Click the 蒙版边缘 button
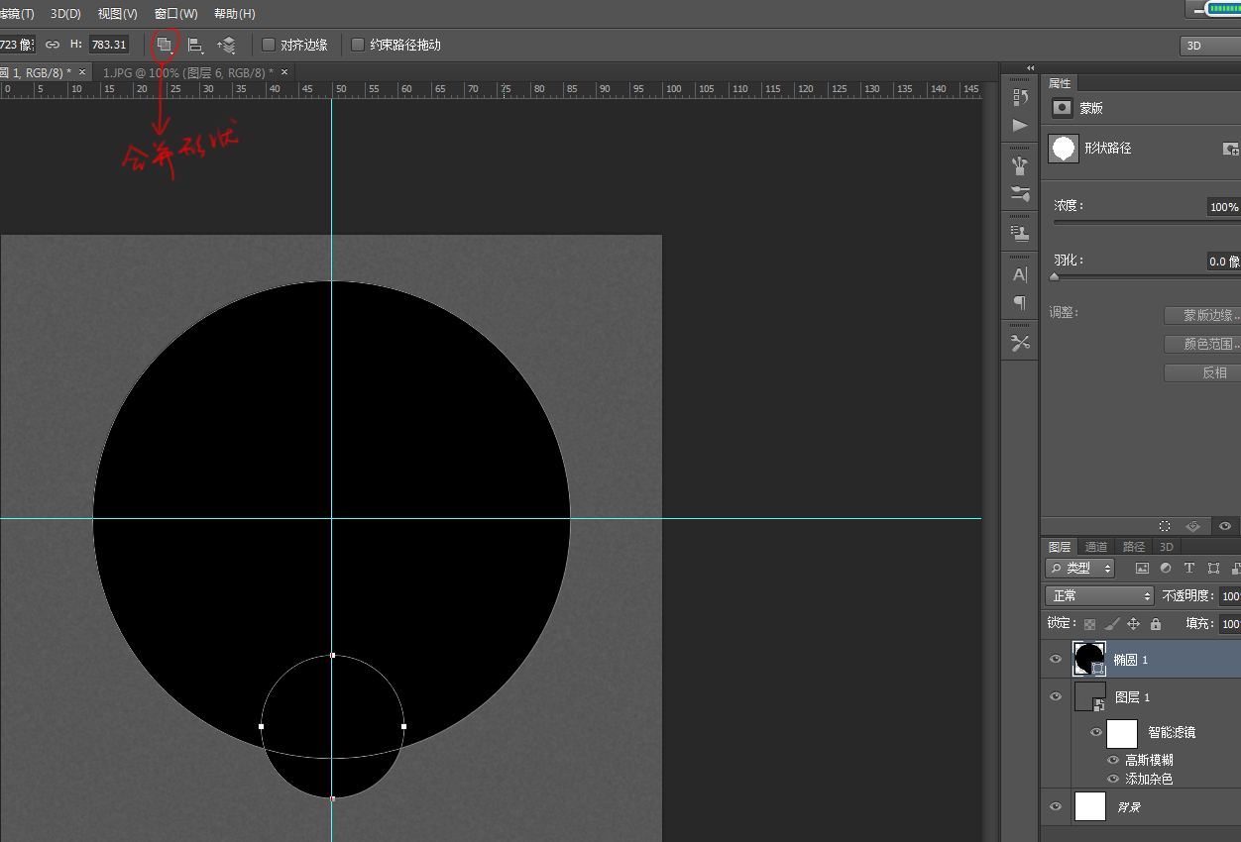Screen dimensions: 1241x842 point(1202,315)
